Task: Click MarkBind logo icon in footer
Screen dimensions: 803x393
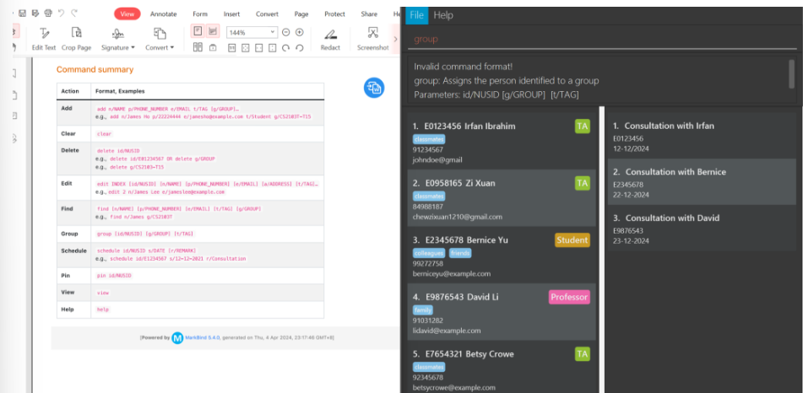Action: tap(177, 337)
